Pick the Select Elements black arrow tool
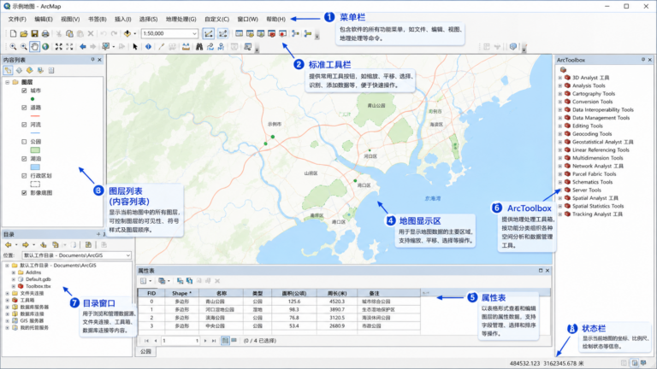 tap(135, 47)
